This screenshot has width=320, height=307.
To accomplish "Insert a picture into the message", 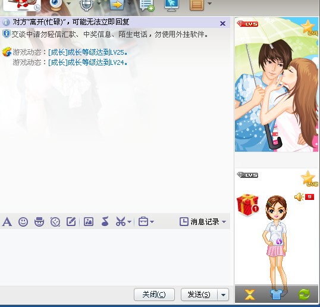I will (89, 222).
